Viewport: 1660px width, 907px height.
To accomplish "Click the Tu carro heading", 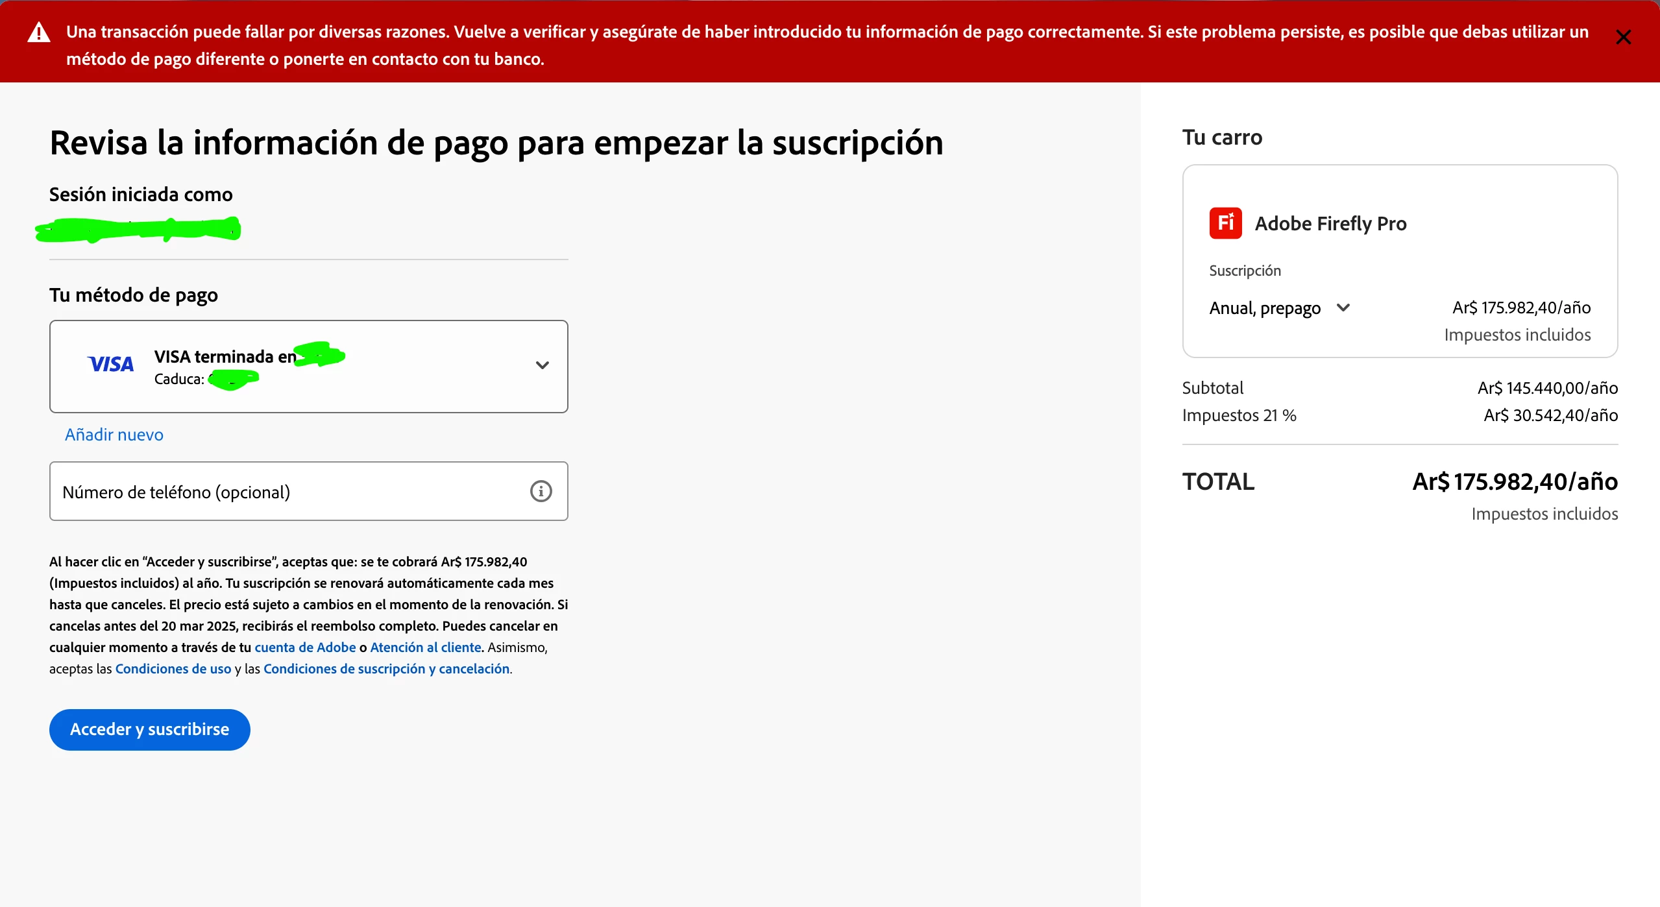I will point(1222,138).
